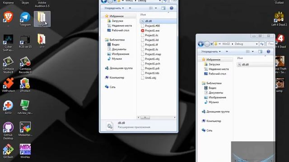Open the c++ folder on the desktop
Image resolution: width=289 pixels, height=162 pixels.
tap(42, 41)
